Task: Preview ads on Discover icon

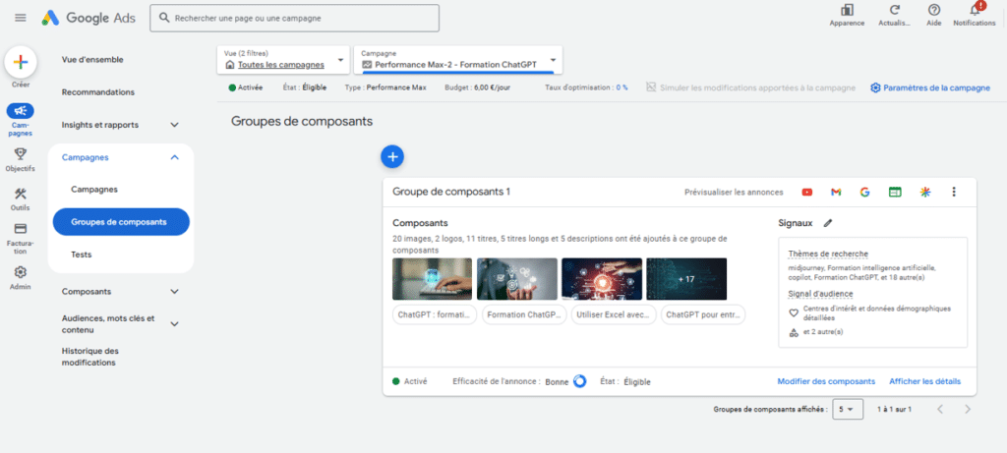Action: (924, 192)
